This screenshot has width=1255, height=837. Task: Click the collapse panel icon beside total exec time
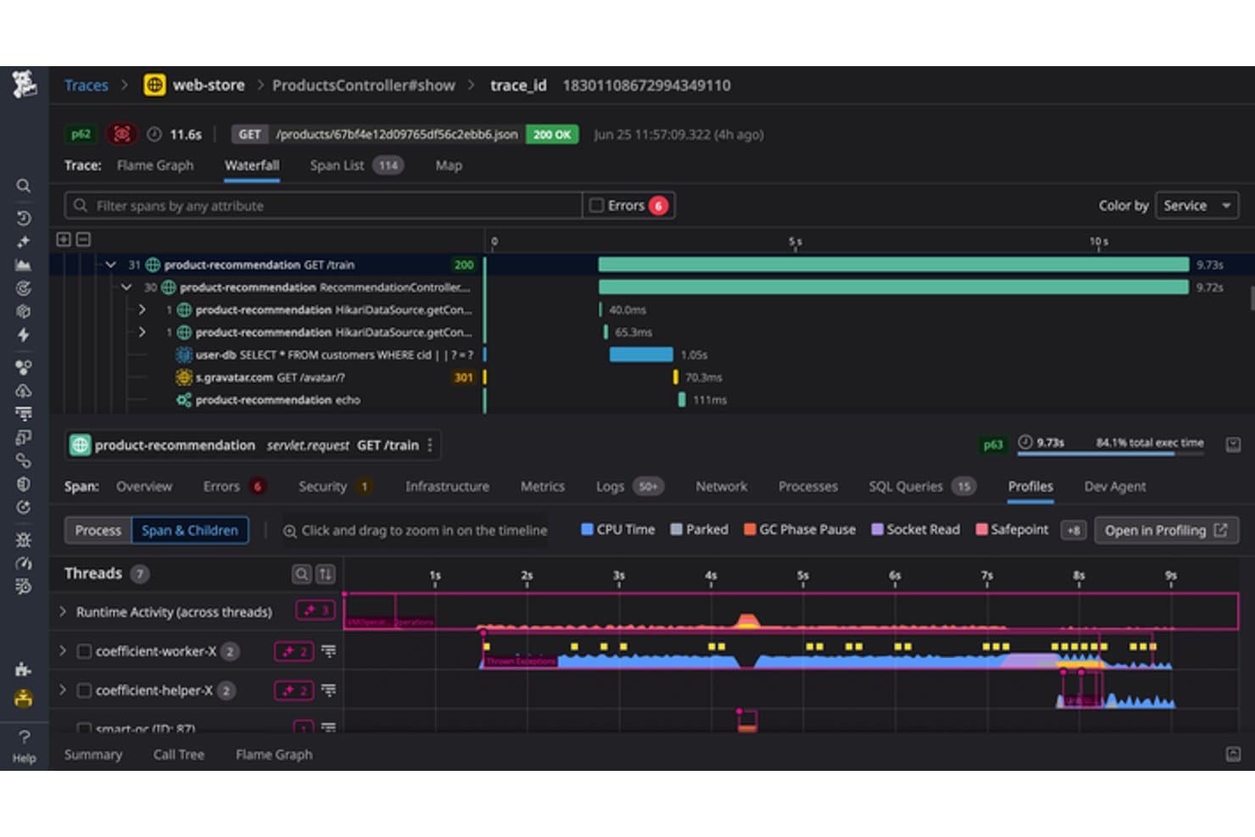click(1233, 444)
